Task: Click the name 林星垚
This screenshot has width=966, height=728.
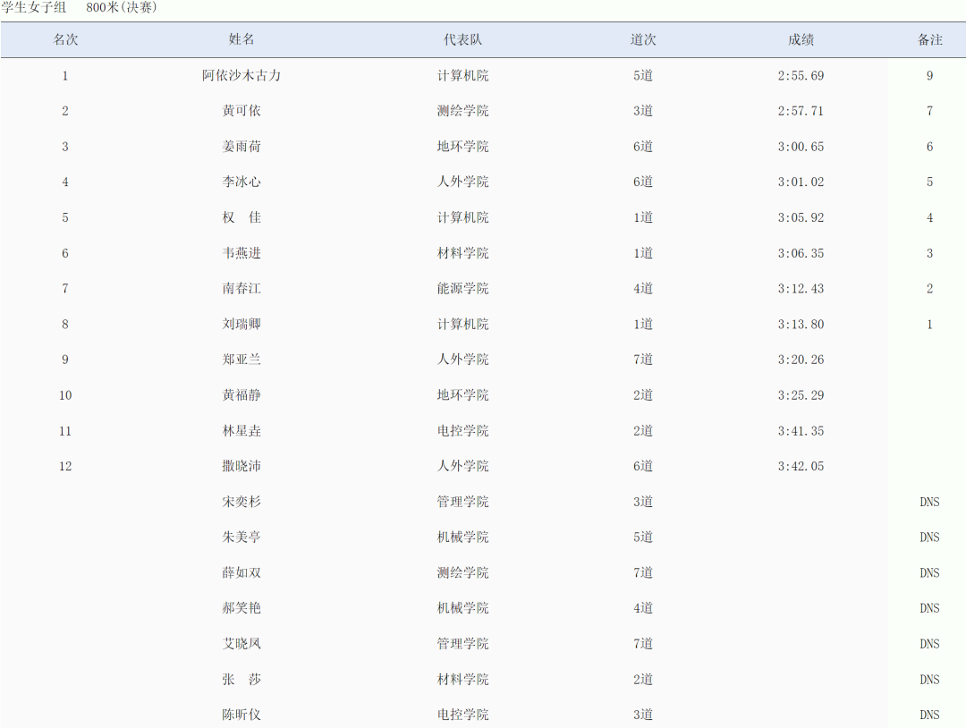Action: coord(241,431)
